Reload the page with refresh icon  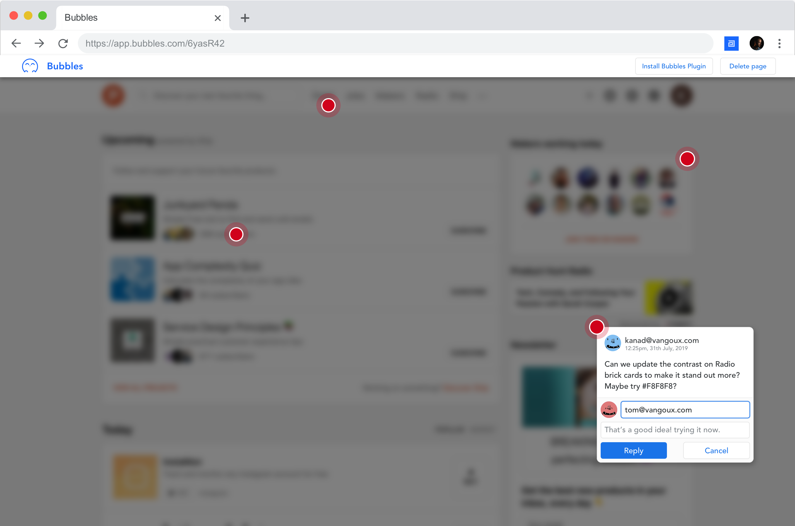click(x=63, y=44)
